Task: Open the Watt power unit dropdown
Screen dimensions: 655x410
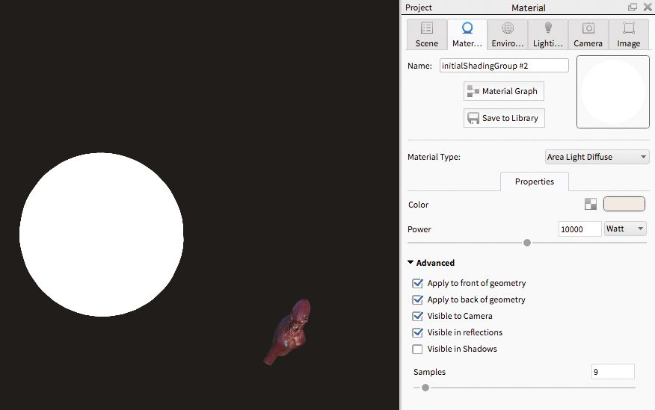Action: pyautogui.click(x=625, y=229)
